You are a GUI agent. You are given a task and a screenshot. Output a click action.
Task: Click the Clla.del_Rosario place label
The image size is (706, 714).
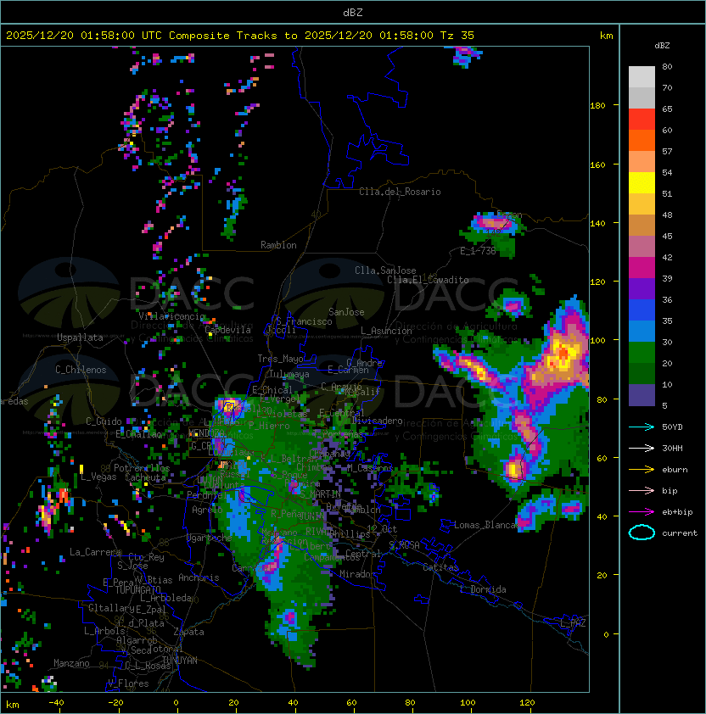coord(400,192)
